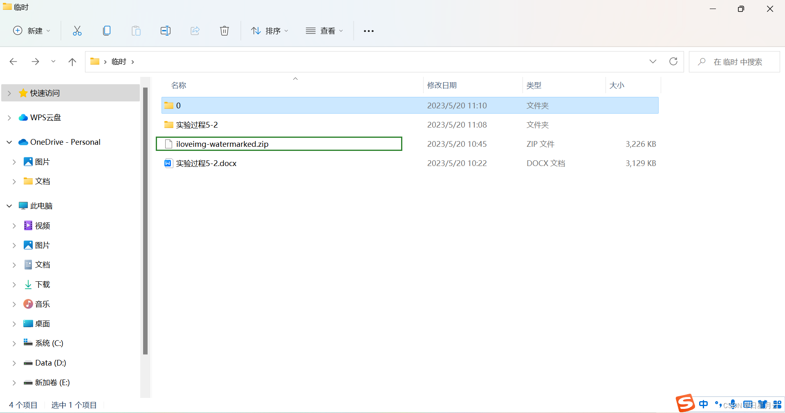This screenshot has width=785, height=413.
Task: Collapse the 此电脑 tree node
Action: 9,206
